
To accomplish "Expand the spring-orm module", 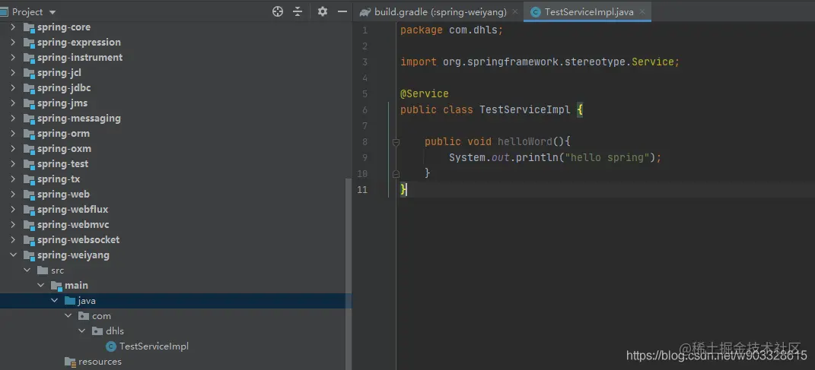I will pyautogui.click(x=14, y=134).
